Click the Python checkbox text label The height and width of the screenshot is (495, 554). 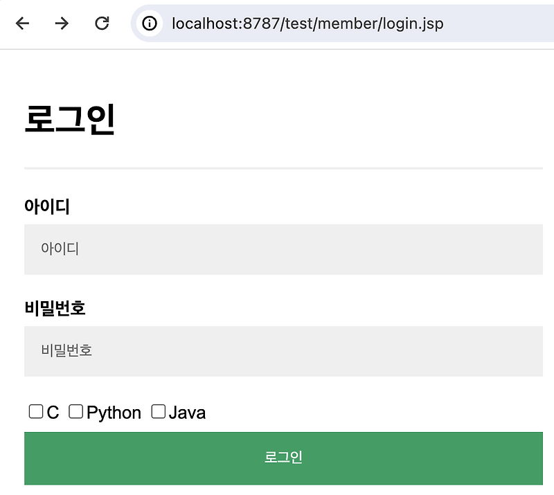[x=114, y=412]
